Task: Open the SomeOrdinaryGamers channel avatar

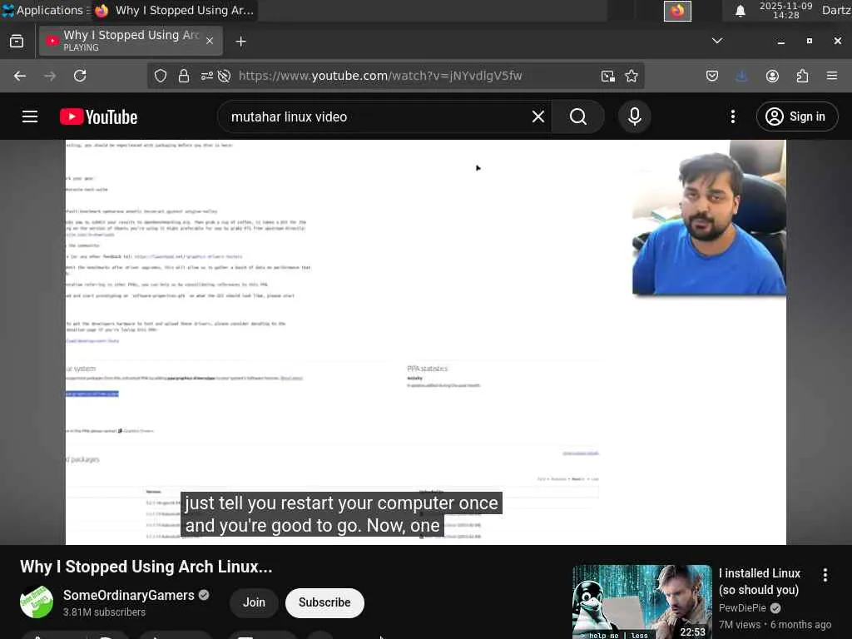Action: click(x=37, y=602)
